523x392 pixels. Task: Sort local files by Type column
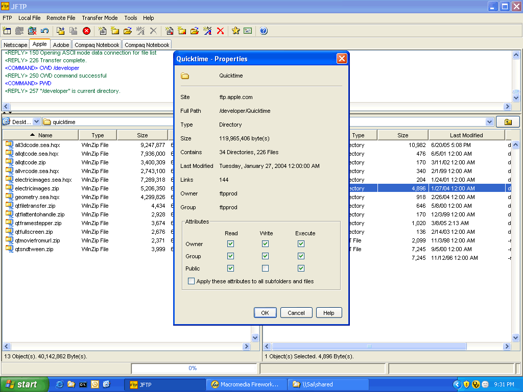click(98, 135)
